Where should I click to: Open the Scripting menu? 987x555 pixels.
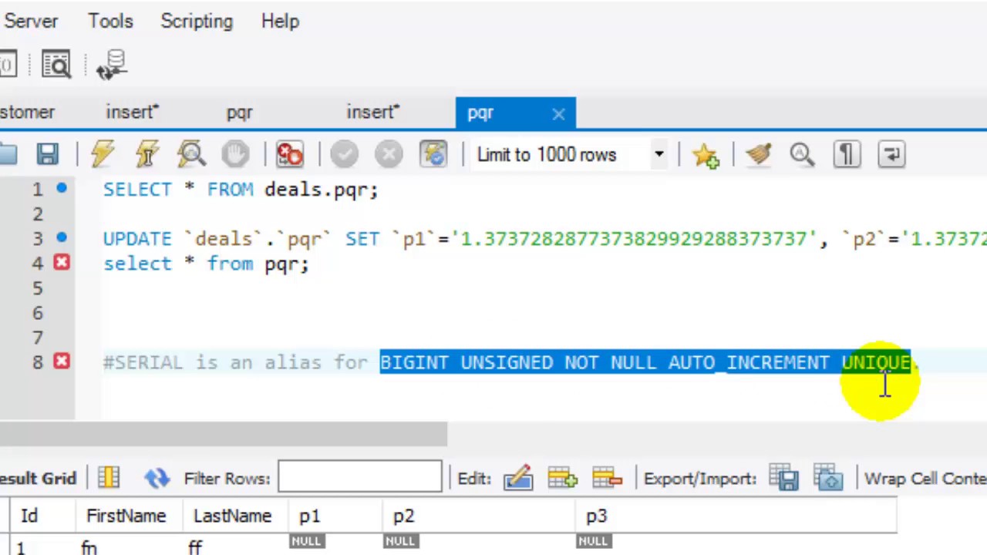click(197, 21)
